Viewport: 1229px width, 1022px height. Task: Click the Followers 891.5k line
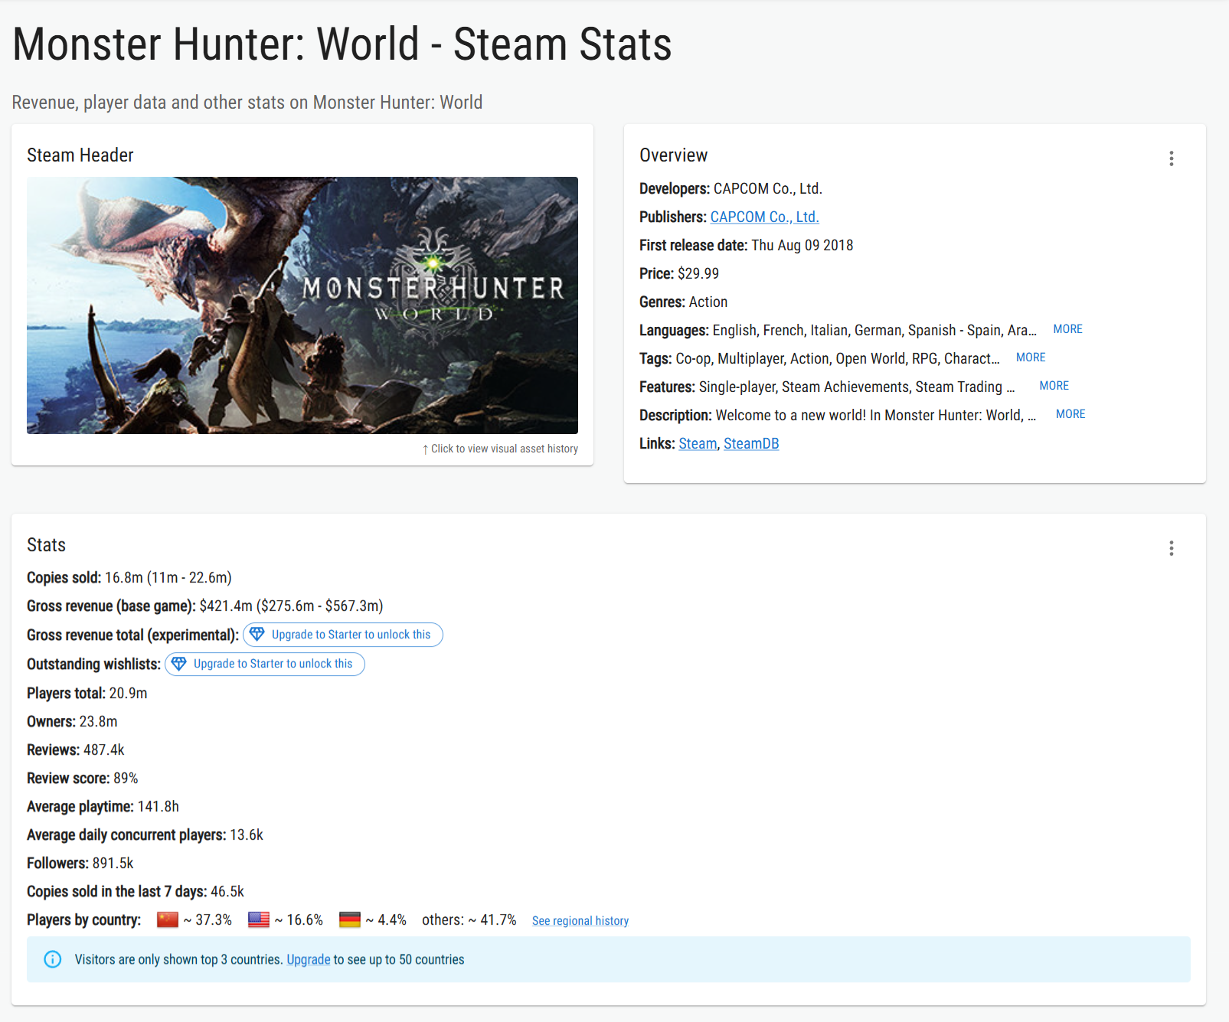(80, 863)
